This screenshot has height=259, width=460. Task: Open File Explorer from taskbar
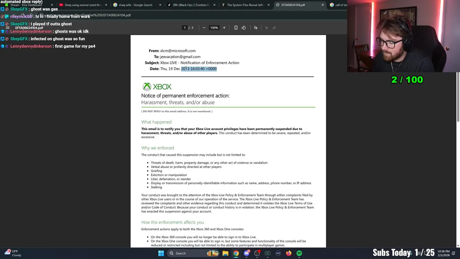[x=225, y=253]
